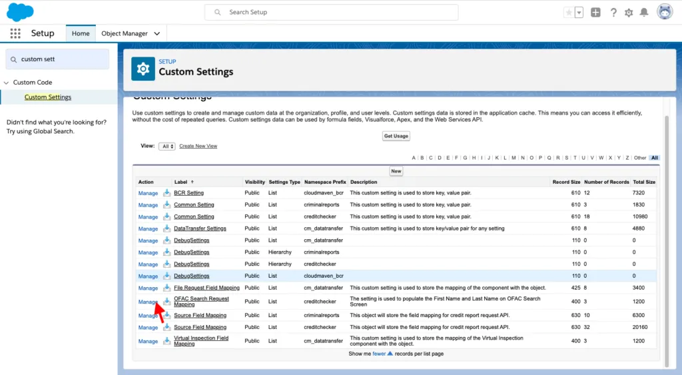Viewport: 682px width, 375px height.
Task: Click the download icon for Virtual Inspection Field Mapping
Action: point(167,341)
